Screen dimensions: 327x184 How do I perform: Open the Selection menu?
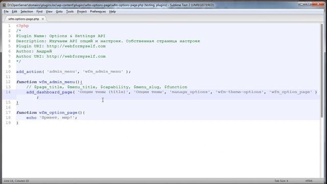coord(27,11)
